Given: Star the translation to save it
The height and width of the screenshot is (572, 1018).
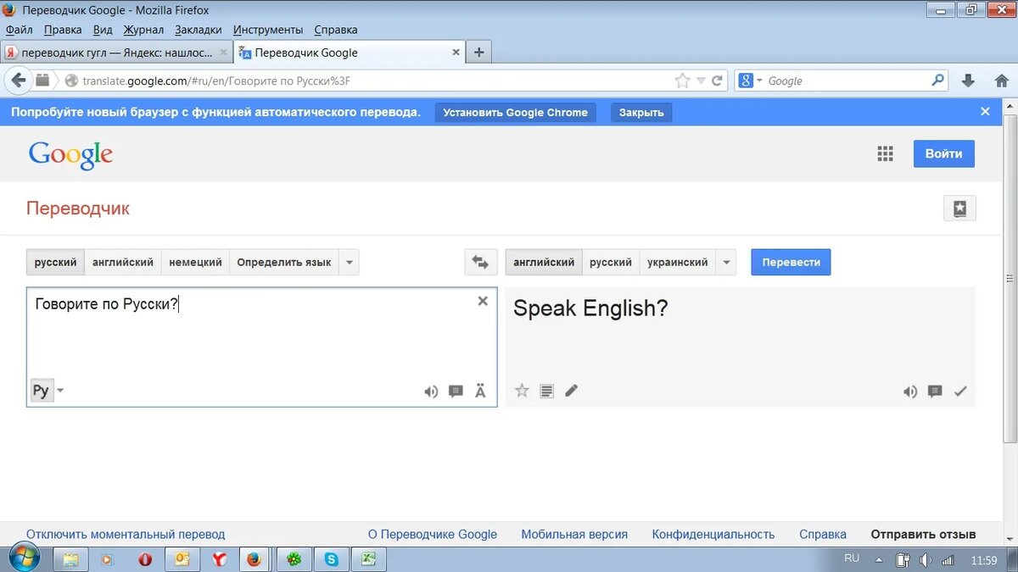Looking at the screenshot, I should 522,391.
